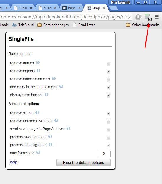Screen dimensions: 162x184
Task: Open the Read Later bookmark
Action: point(84,25)
